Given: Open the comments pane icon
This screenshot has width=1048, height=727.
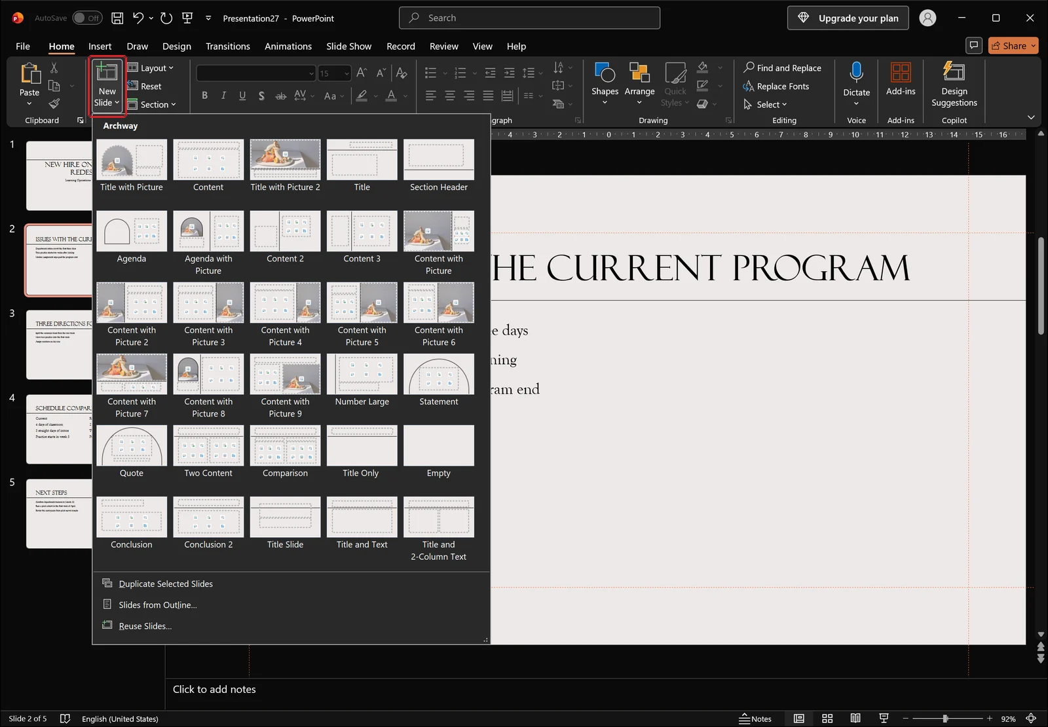Looking at the screenshot, I should [974, 45].
